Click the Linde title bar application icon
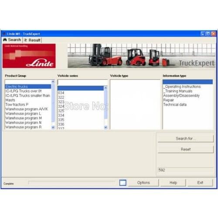Screen dimensions: 218x218 pyautogui.click(x=4, y=34)
